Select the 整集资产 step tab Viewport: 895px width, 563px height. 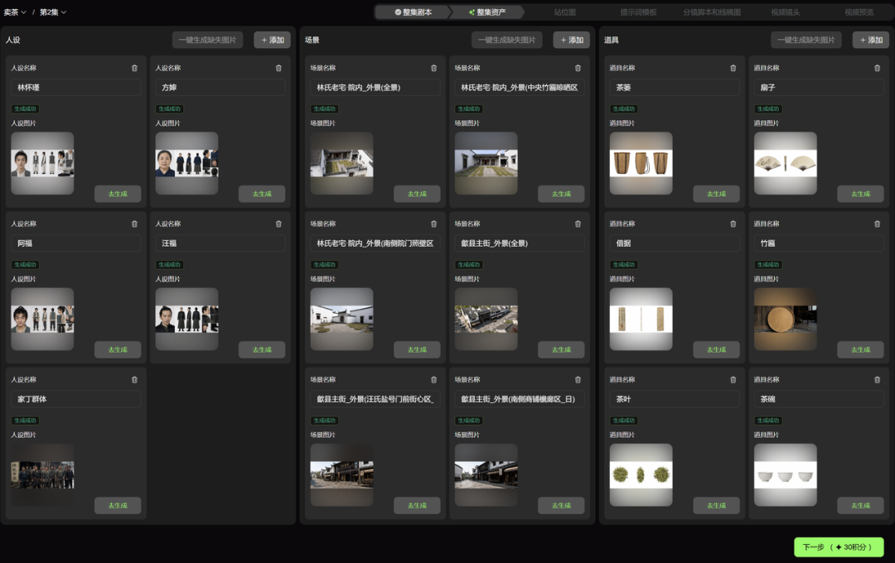[x=487, y=12]
